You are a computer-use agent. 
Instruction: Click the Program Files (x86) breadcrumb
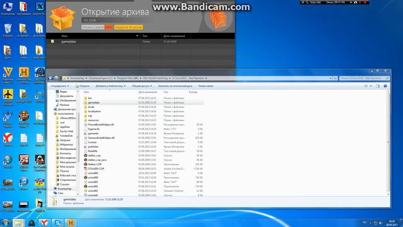[x=127, y=78]
